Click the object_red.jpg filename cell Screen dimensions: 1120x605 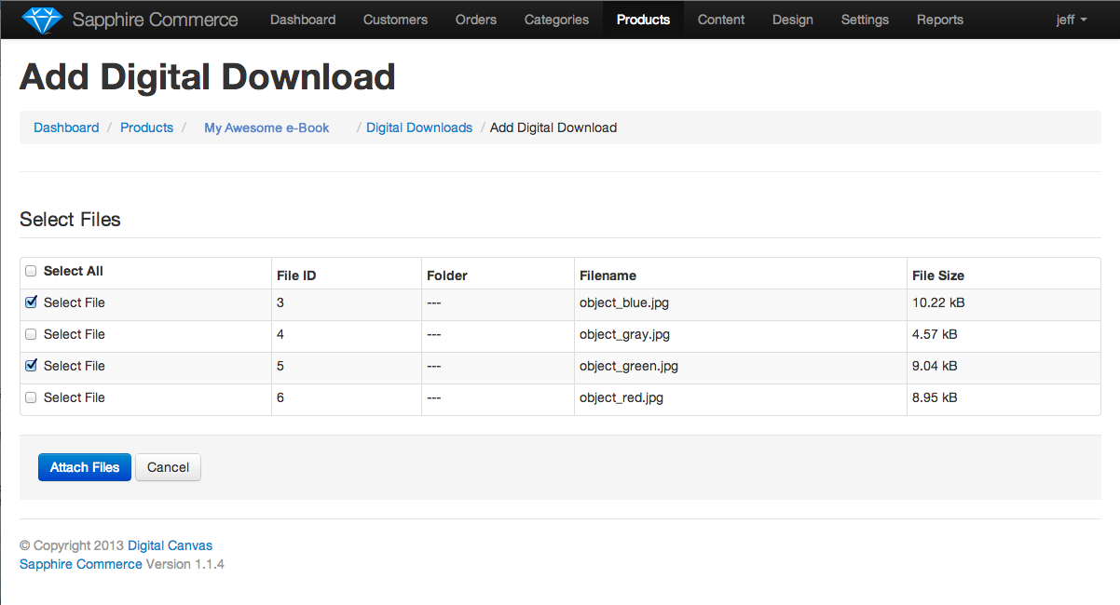point(740,397)
